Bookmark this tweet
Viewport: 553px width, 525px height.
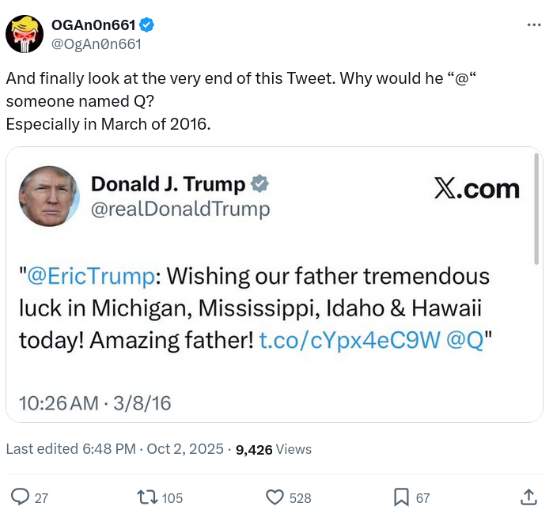(x=401, y=497)
